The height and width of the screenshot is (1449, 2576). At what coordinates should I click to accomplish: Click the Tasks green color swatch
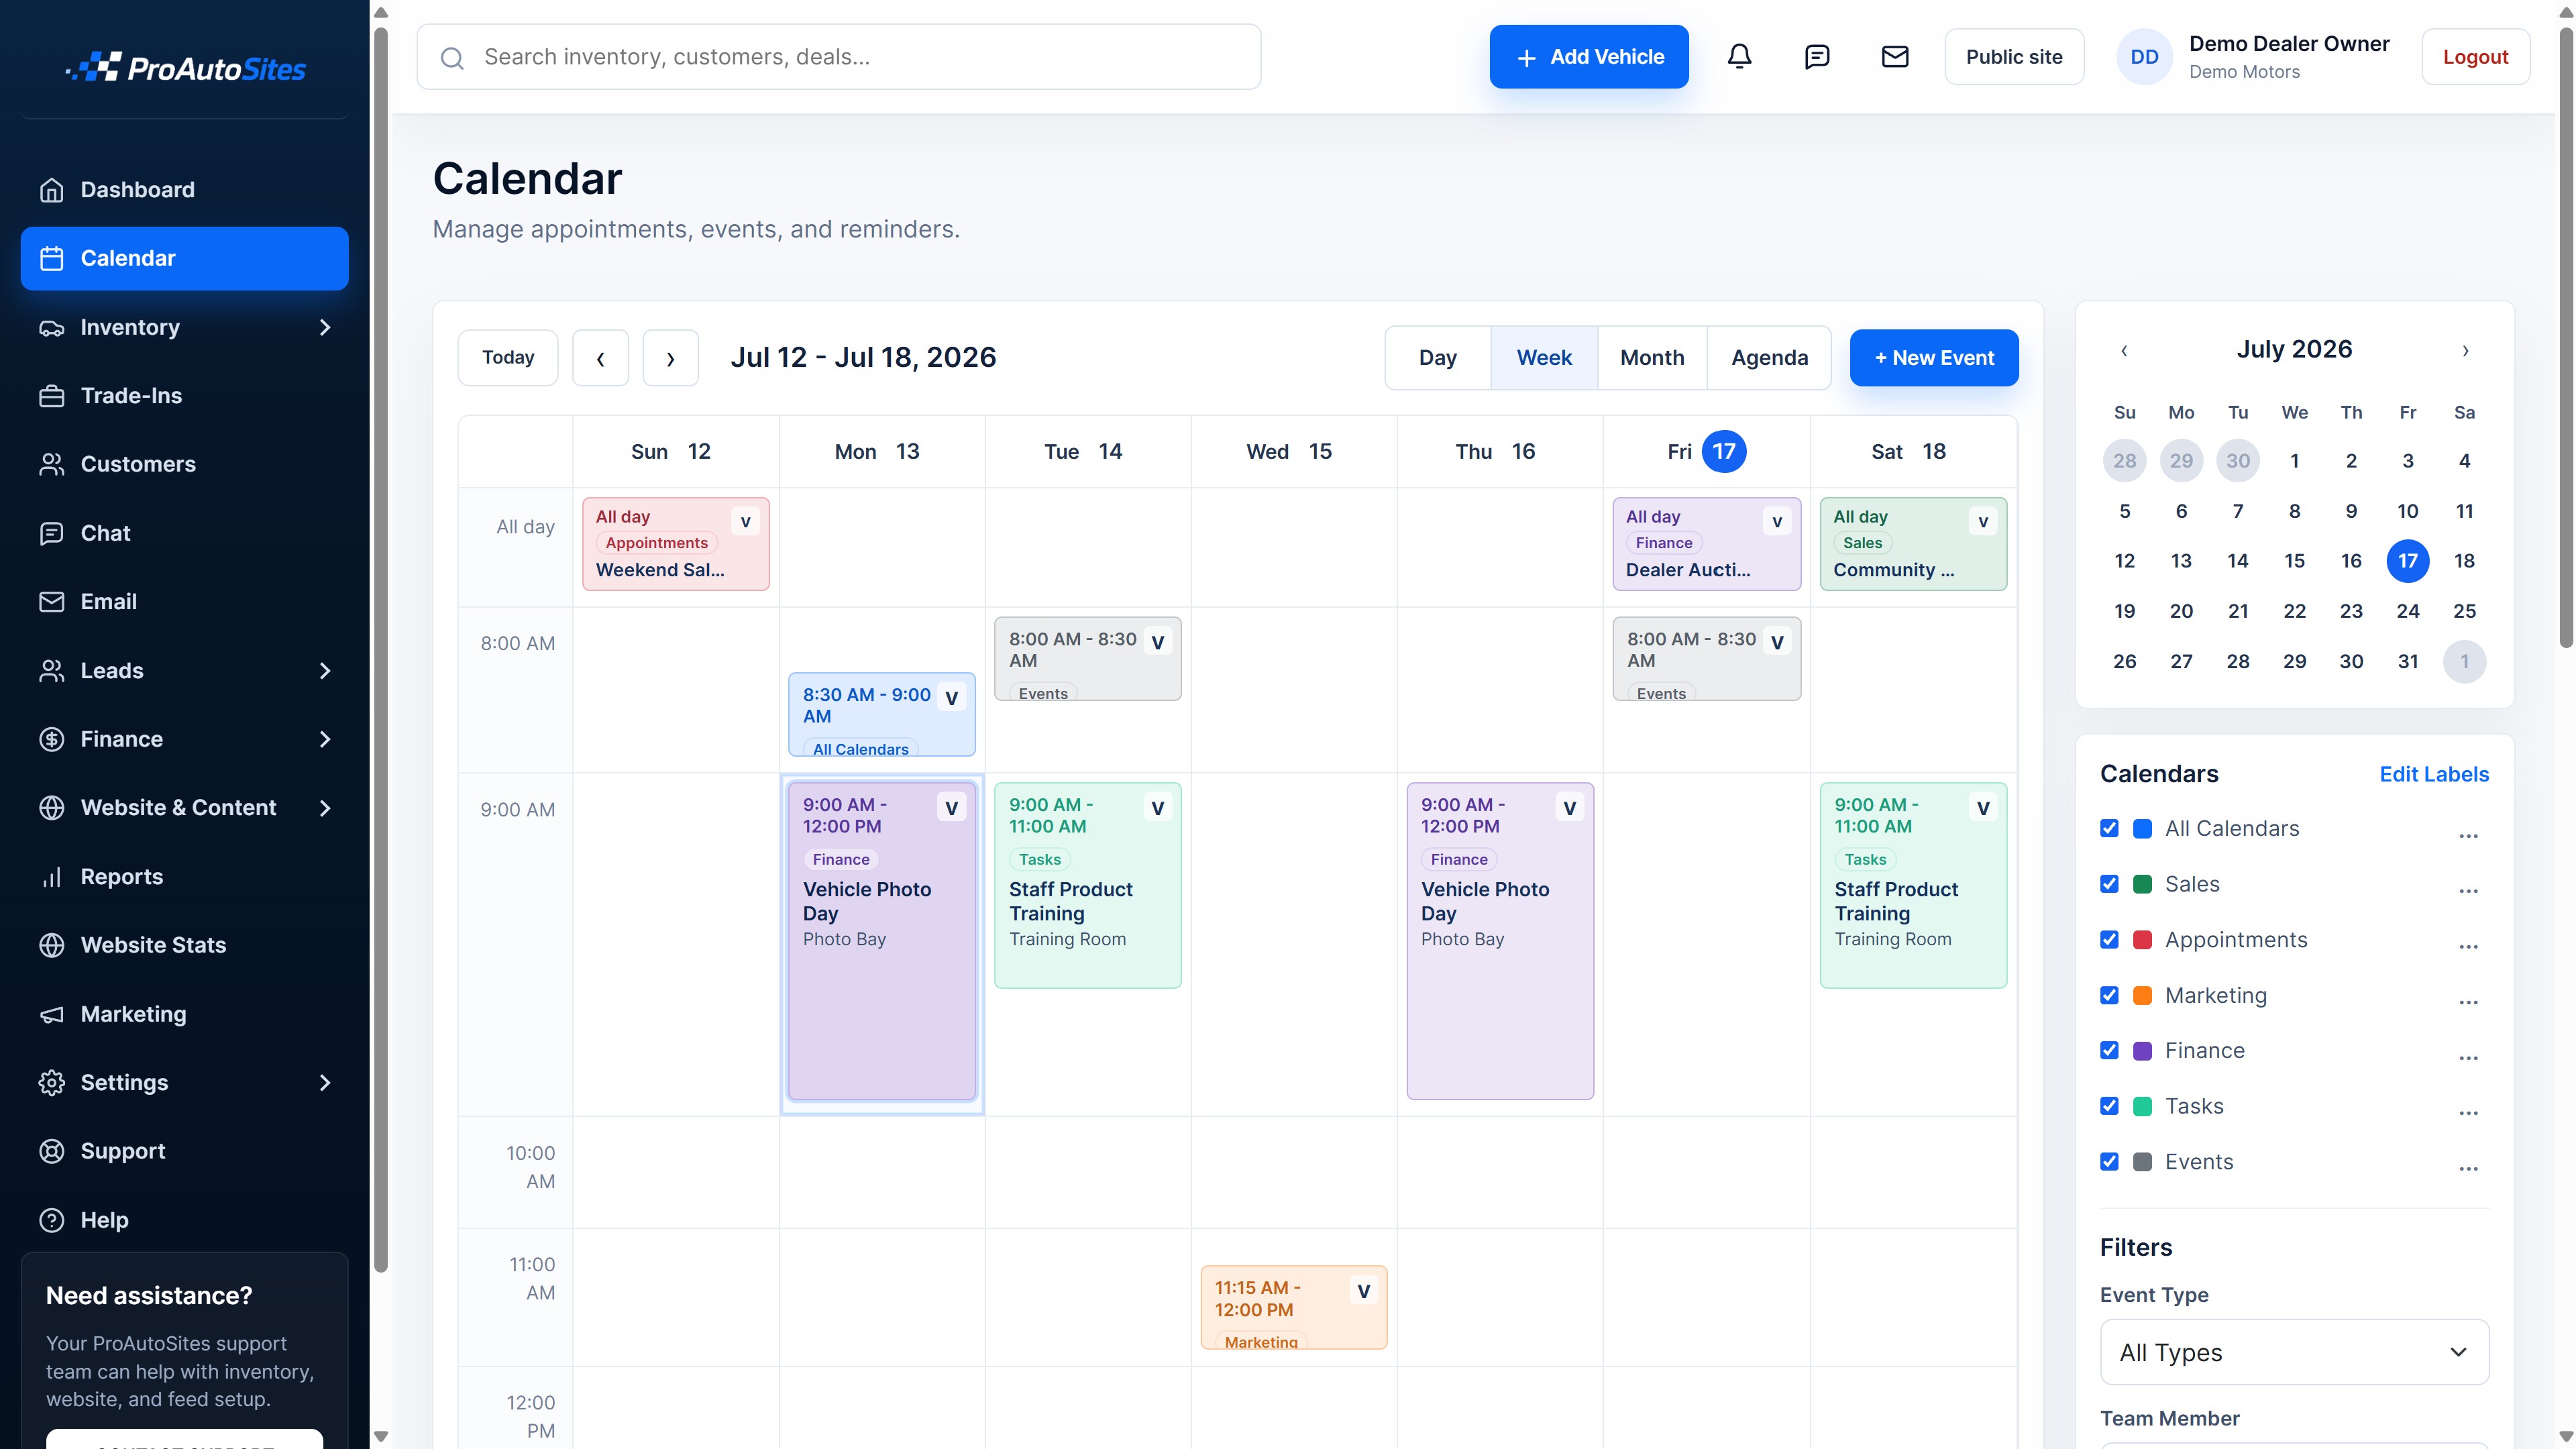[2143, 1106]
